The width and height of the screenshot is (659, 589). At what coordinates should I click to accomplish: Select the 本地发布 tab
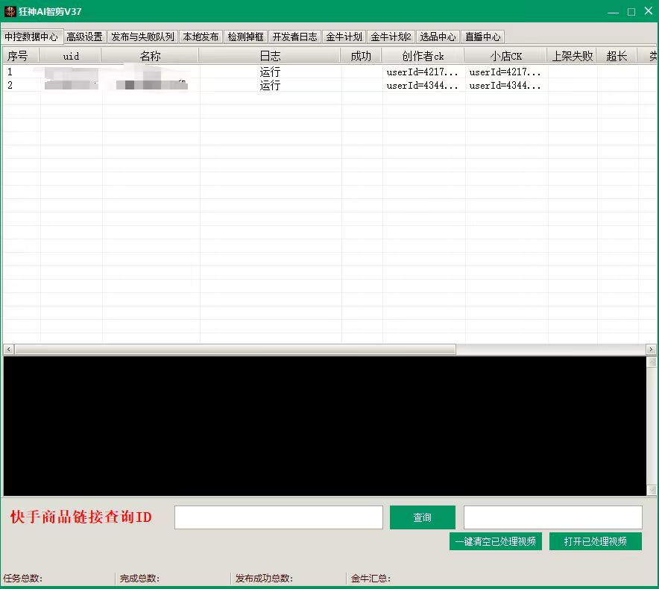click(x=201, y=37)
